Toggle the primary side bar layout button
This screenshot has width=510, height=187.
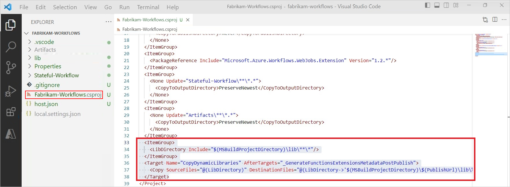428,5
